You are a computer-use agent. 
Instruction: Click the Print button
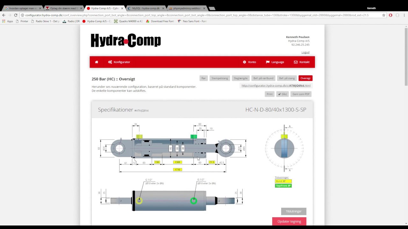[x=270, y=94]
